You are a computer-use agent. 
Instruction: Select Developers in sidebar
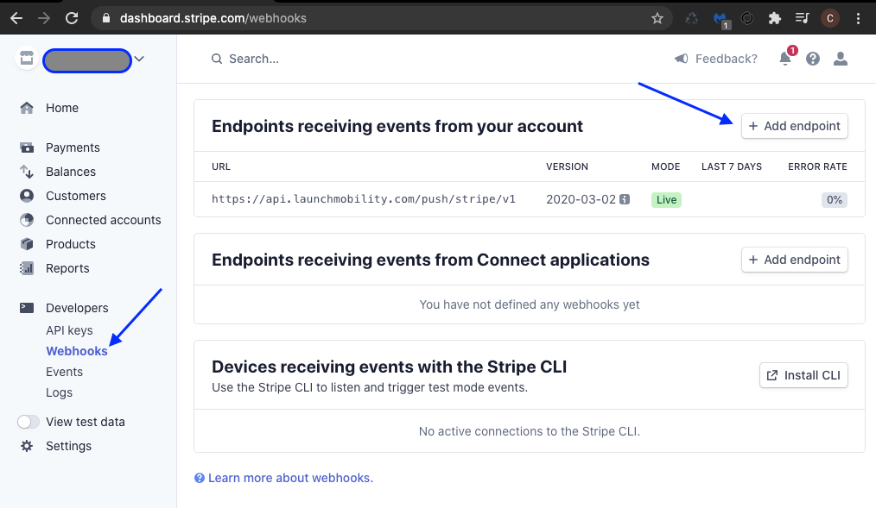pyautogui.click(x=77, y=308)
